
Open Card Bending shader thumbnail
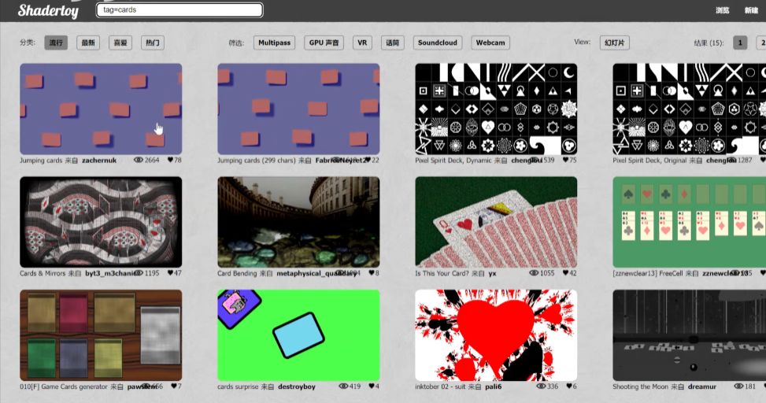[x=298, y=222]
